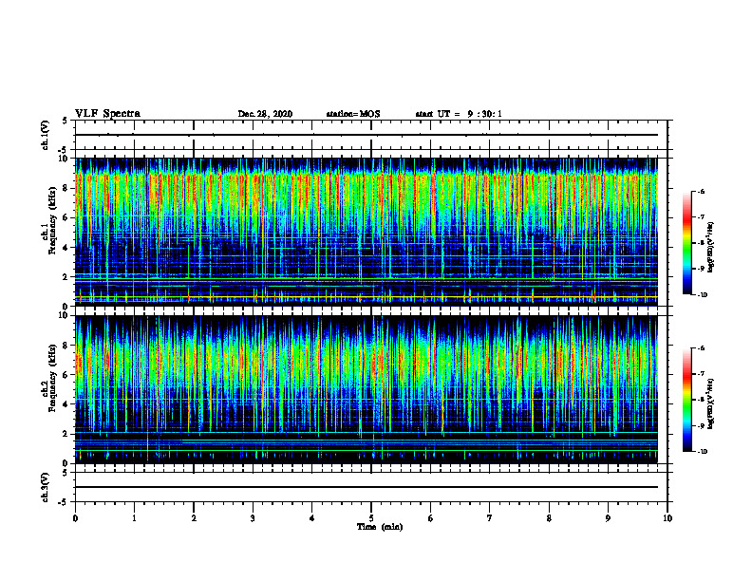Click the '-10' tick on ch.2 color scale

coord(702,452)
